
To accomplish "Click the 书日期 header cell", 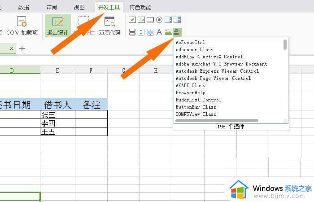I will click(x=20, y=105).
